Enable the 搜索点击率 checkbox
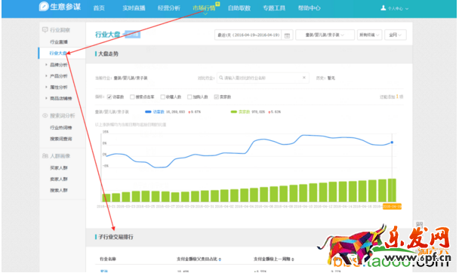The height and width of the screenshot is (273, 459). pos(132,97)
